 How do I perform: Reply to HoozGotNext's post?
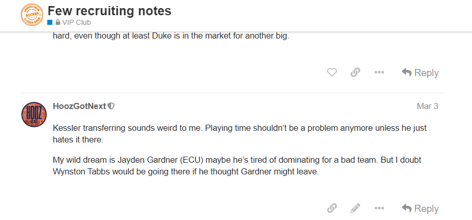[420, 208]
